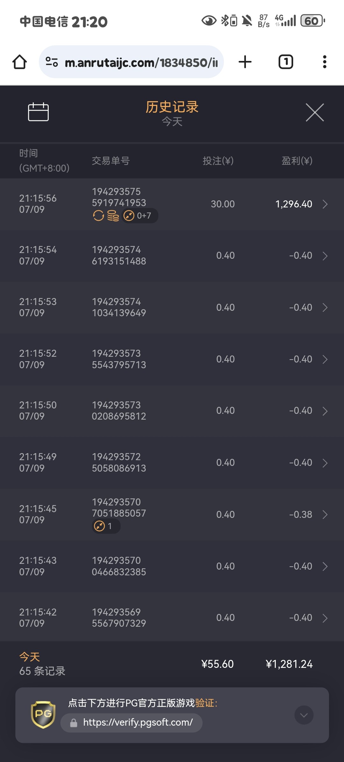Tap the 0+7 badge on first record
Screen dimensions: 344x762
coord(140,216)
